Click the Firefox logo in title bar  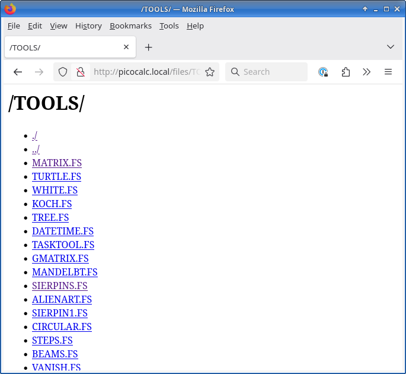tap(10, 9)
